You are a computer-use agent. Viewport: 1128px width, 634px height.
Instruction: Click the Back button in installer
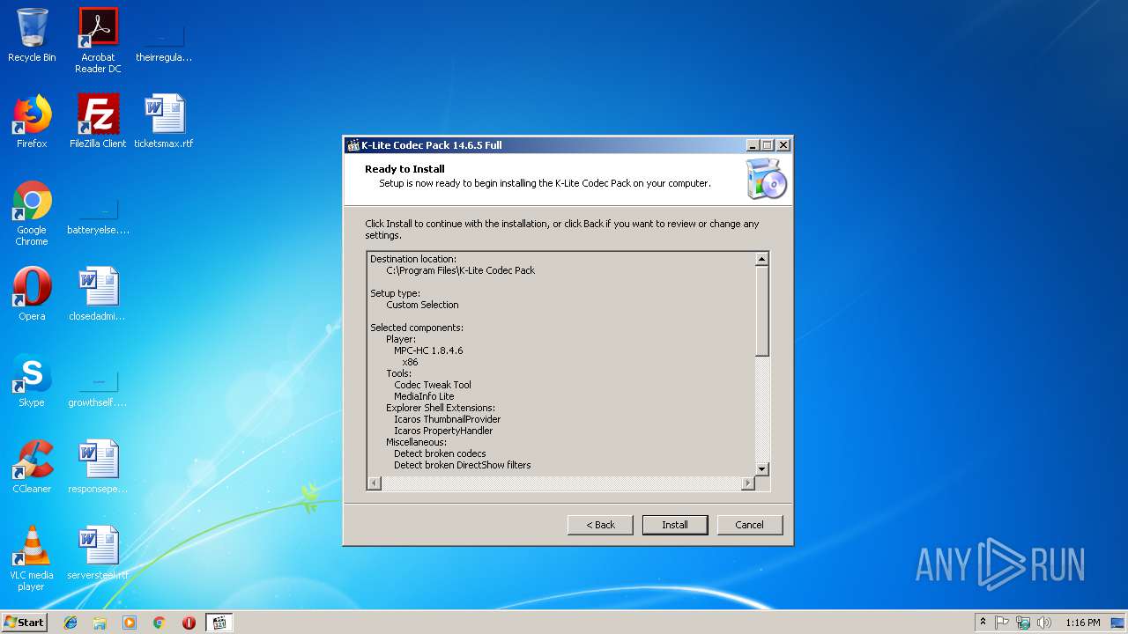point(600,525)
